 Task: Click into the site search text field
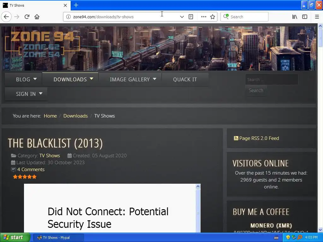tap(272, 79)
